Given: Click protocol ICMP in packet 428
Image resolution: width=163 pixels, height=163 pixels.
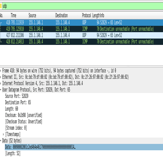Looking at the screenshot, I should 85,42.
